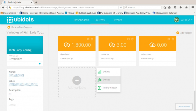Edit the Rich Lady Young name field
This screenshot has width=196, height=111.
(16, 75)
